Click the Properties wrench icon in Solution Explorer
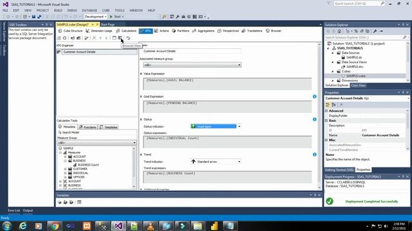The image size is (412, 231). point(375,31)
